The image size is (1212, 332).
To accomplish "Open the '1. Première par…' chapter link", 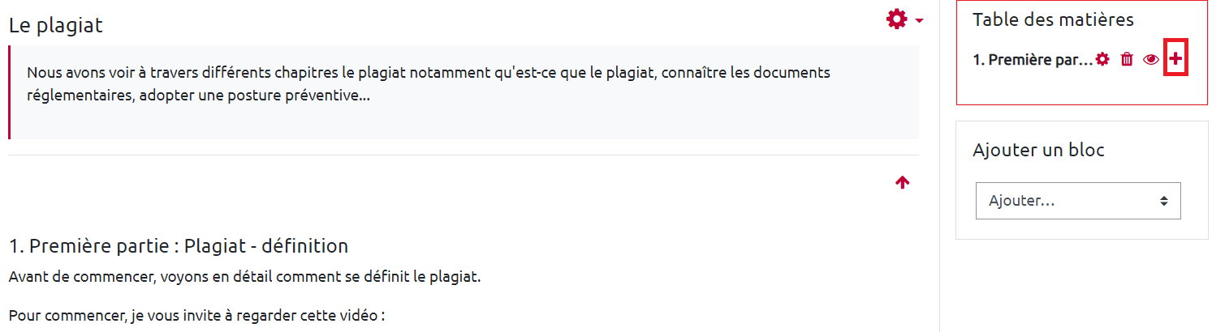I will click(1033, 60).
